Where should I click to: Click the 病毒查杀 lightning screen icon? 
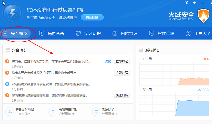click(42, 33)
